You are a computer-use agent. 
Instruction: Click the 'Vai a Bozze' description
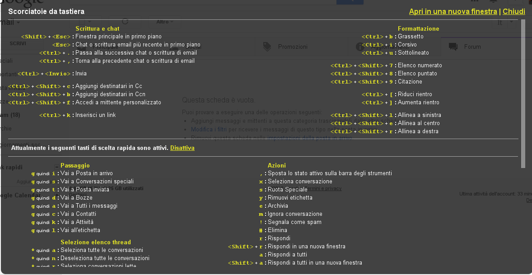tap(76, 198)
